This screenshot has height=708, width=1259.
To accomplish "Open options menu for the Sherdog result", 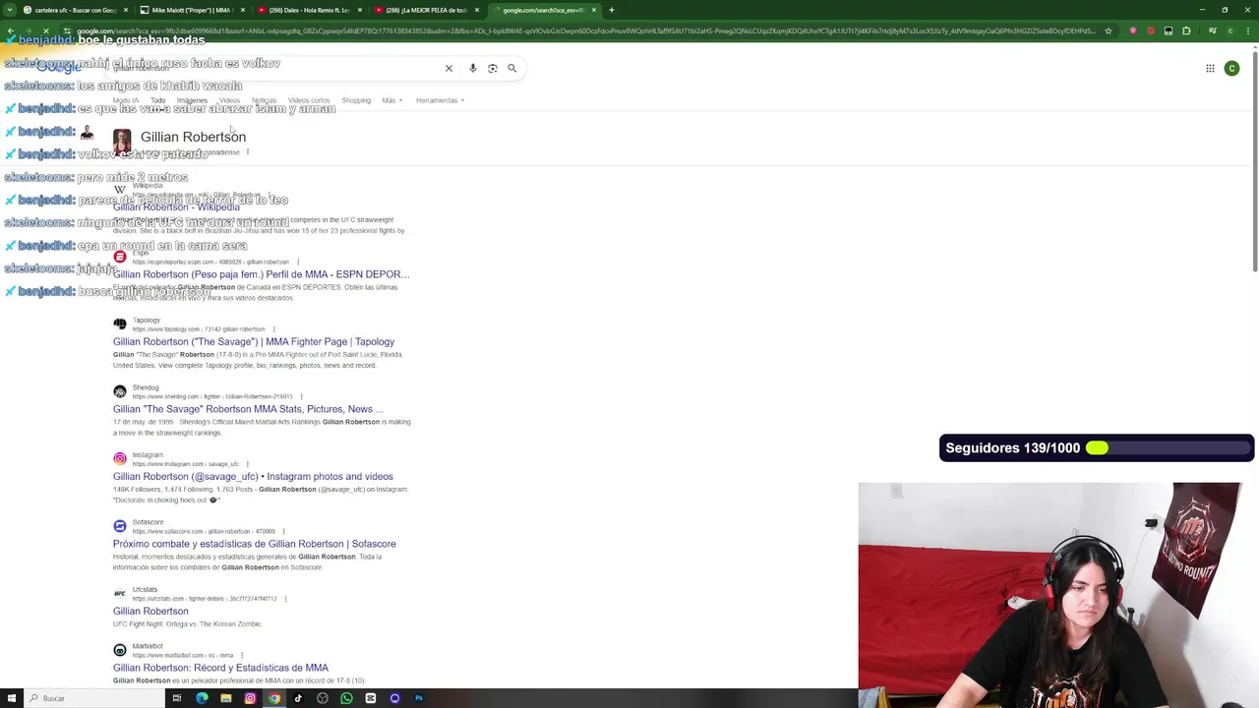I will click(x=301, y=396).
